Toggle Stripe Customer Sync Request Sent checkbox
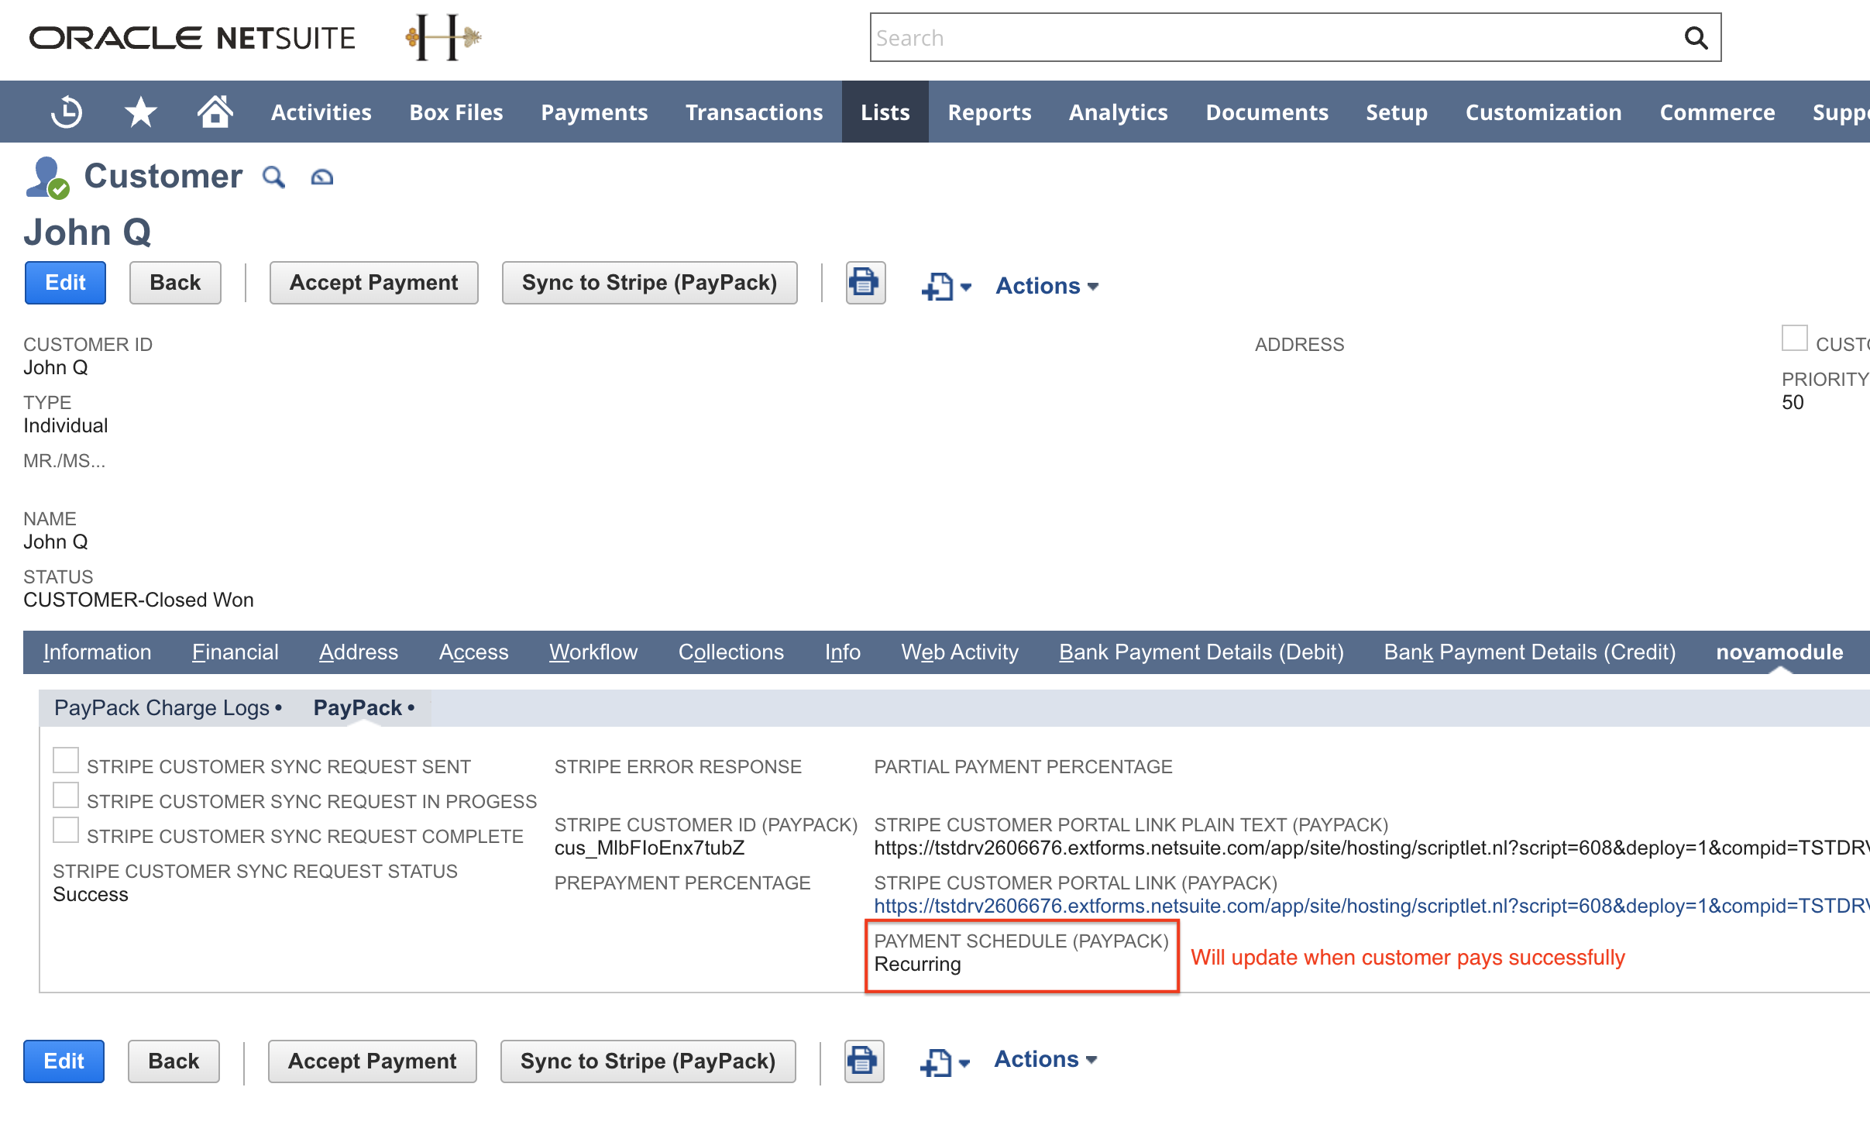This screenshot has height=1125, width=1870. [x=66, y=760]
